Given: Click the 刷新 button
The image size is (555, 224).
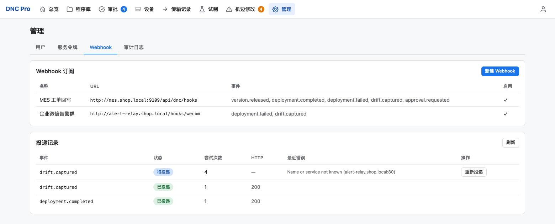Looking at the screenshot, I should pos(511,143).
